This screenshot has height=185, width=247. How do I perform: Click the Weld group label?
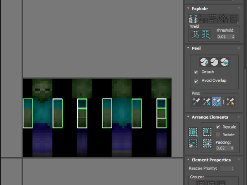pyautogui.click(x=195, y=26)
